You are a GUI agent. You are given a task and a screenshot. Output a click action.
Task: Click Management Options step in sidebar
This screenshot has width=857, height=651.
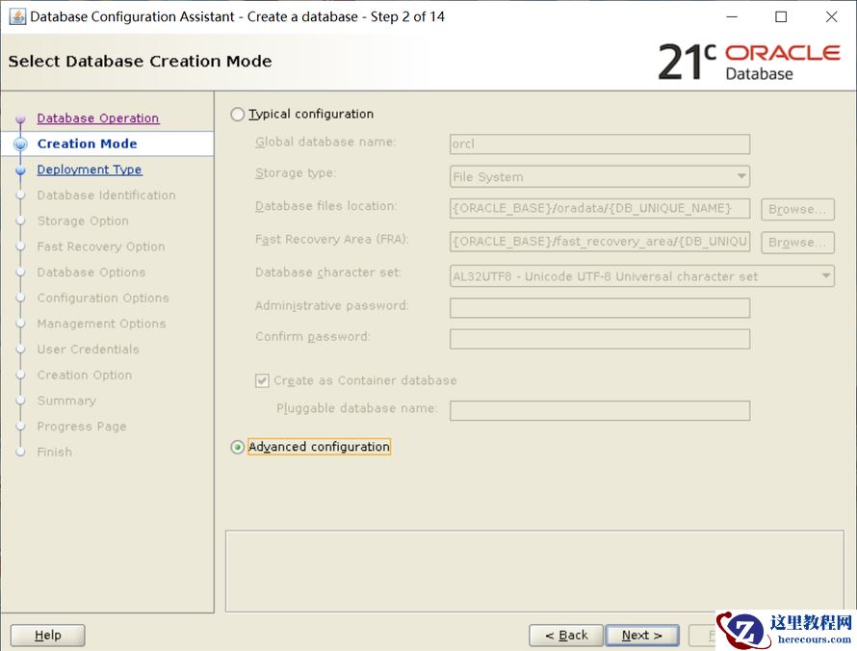pyautogui.click(x=101, y=324)
